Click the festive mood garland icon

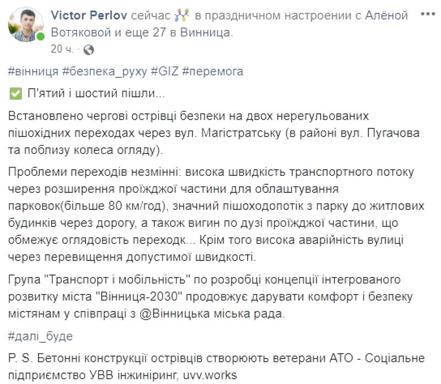click(x=182, y=15)
